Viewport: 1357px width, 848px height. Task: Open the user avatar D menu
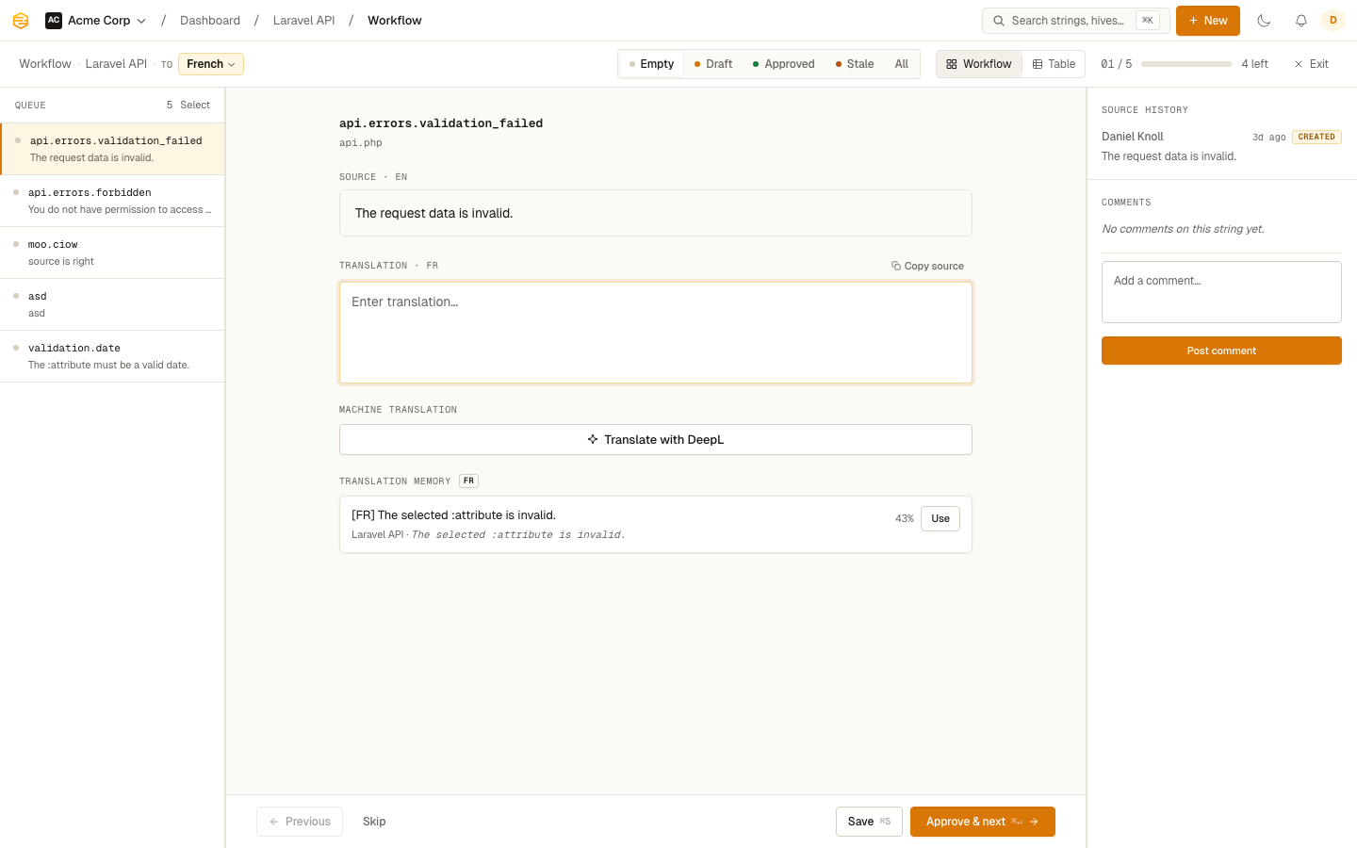click(x=1332, y=21)
